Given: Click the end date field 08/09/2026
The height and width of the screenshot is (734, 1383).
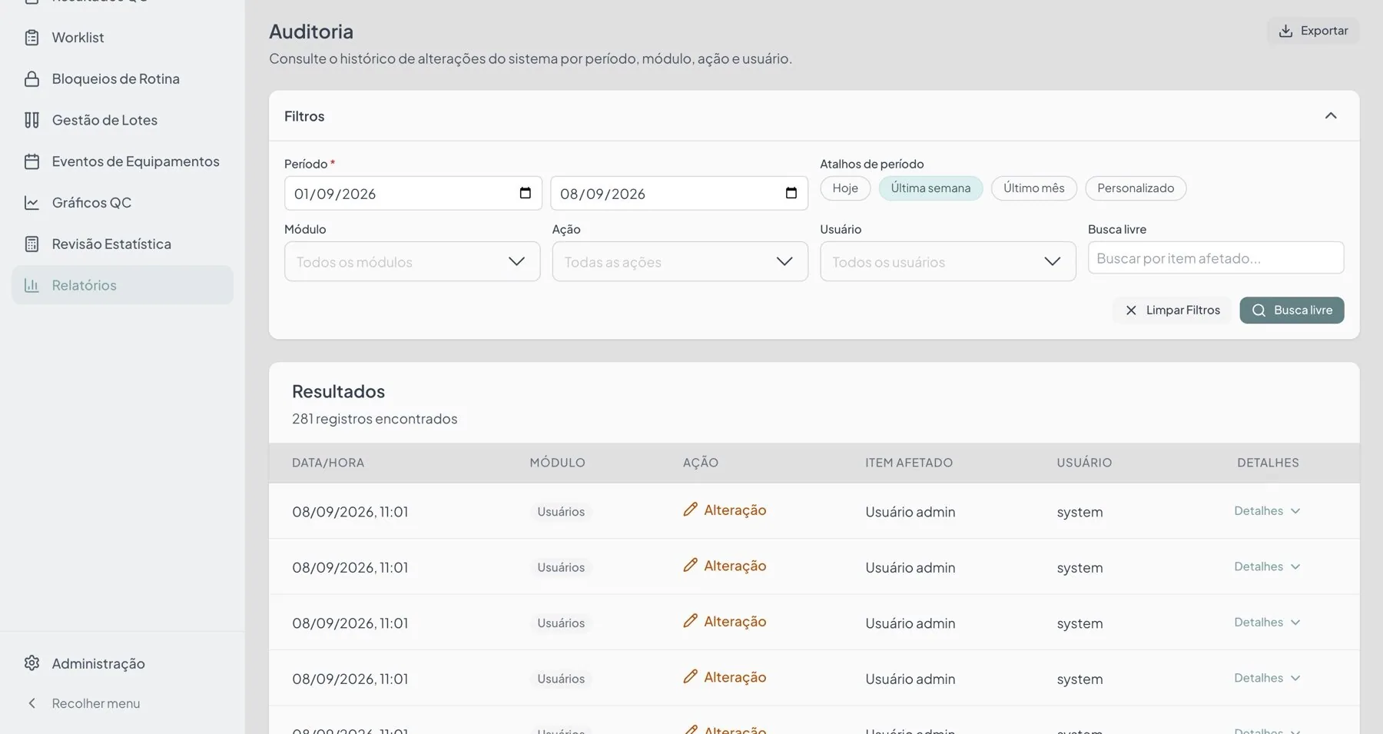Looking at the screenshot, I should (679, 193).
